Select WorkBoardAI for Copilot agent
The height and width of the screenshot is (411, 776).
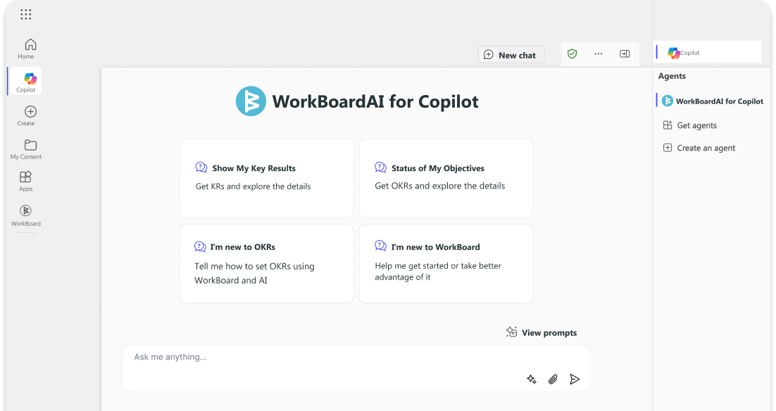tap(713, 101)
